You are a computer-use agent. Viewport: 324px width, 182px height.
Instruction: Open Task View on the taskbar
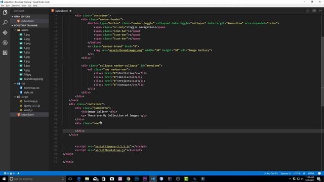[70, 179]
